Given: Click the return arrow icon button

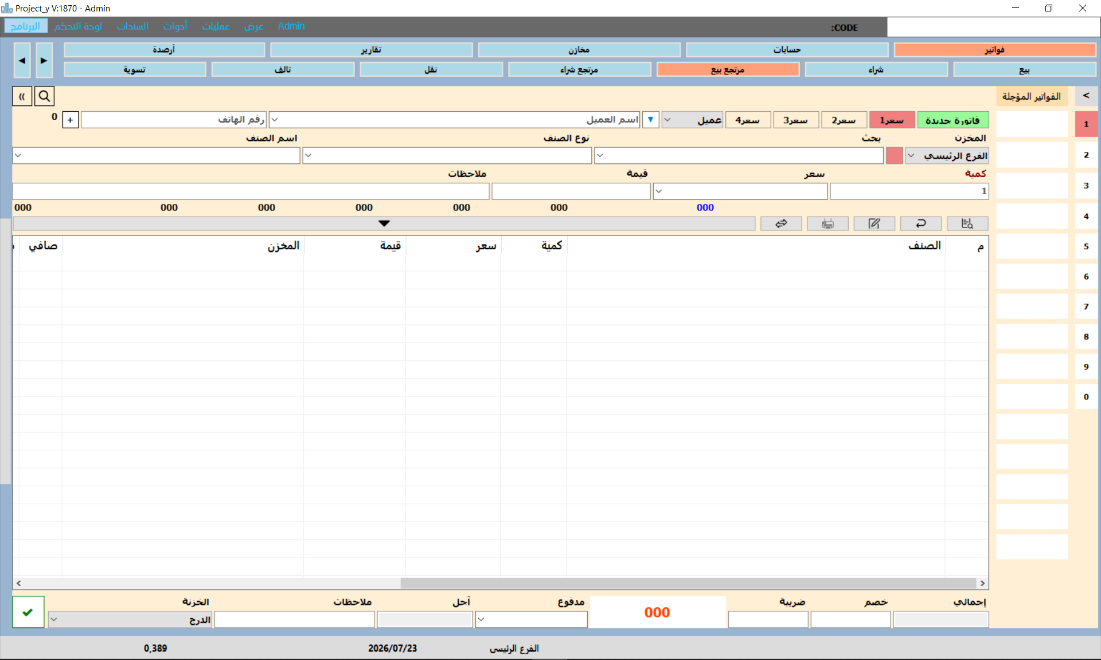Looking at the screenshot, I should (920, 223).
